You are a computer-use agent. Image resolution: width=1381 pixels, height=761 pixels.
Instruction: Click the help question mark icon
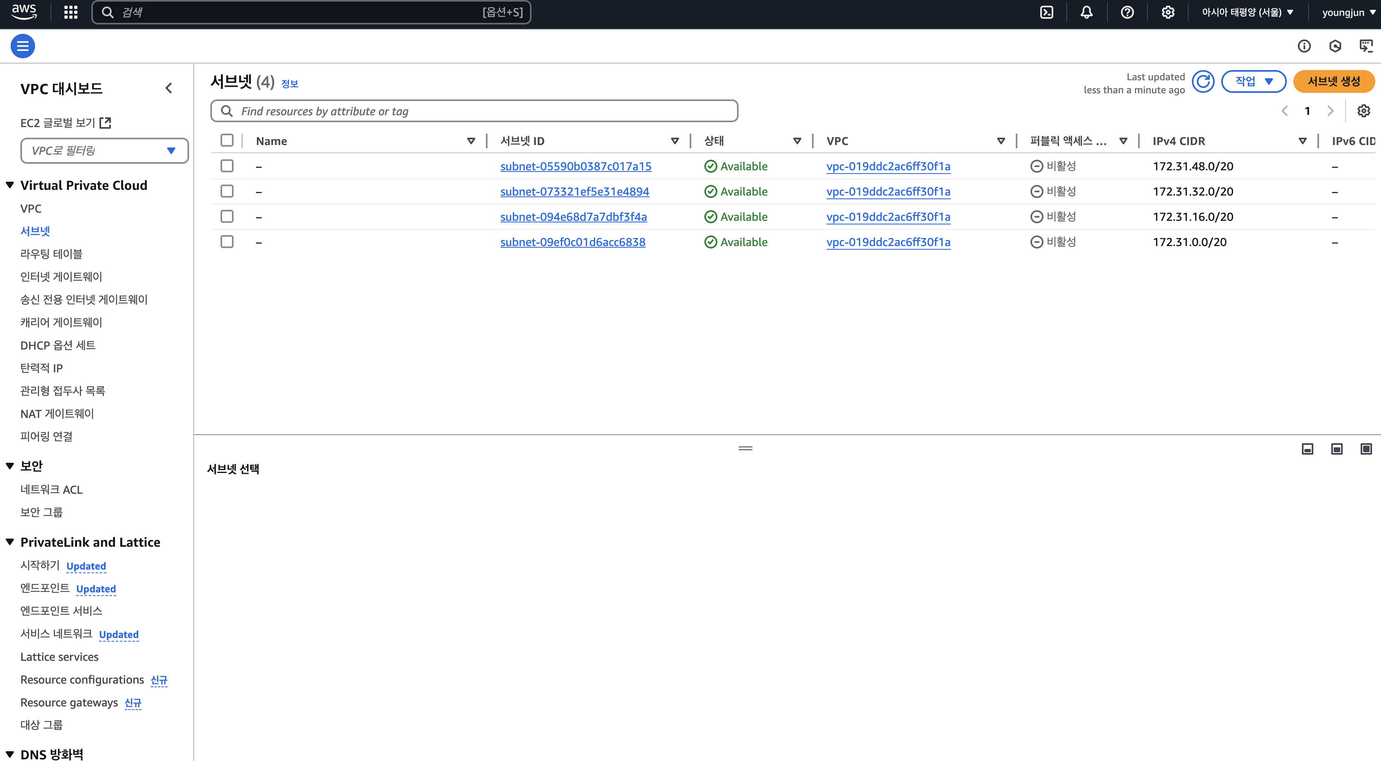pyautogui.click(x=1127, y=12)
